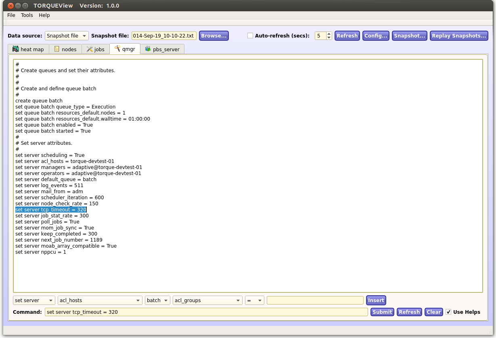Select the highlighted 'set server tcp_timeout = 320' line
496x338 pixels.
point(51,210)
